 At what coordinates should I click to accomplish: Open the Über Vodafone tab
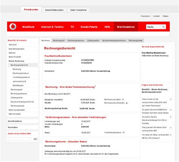(78, 10)
